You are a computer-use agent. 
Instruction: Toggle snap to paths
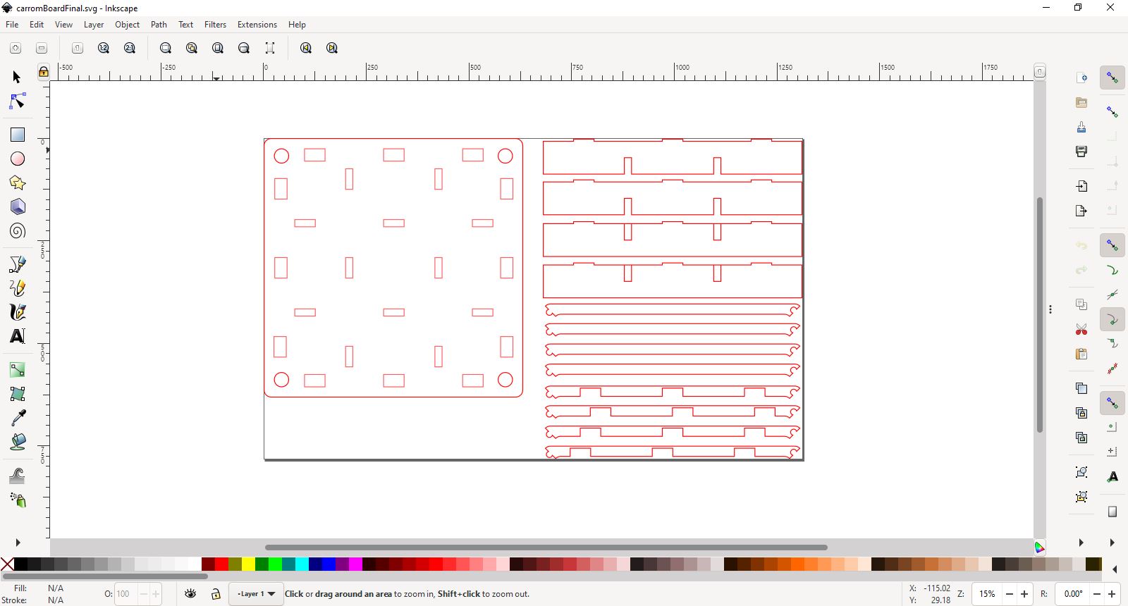1112,271
